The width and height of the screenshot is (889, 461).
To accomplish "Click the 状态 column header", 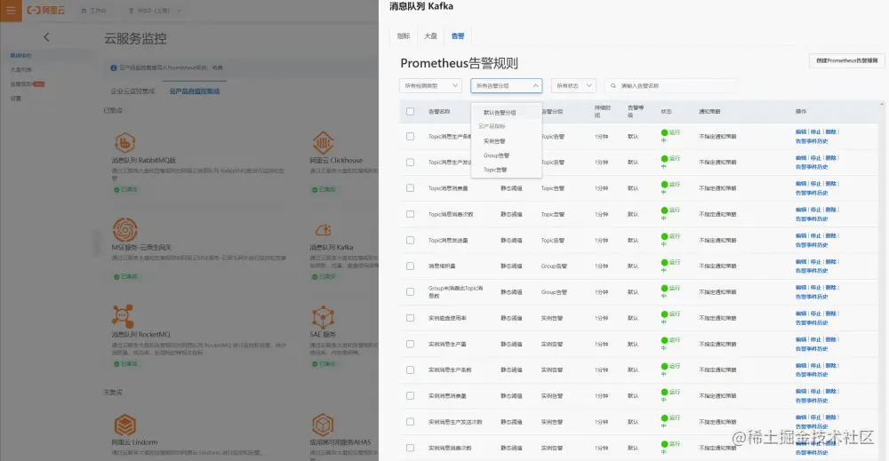I will [x=666, y=112].
